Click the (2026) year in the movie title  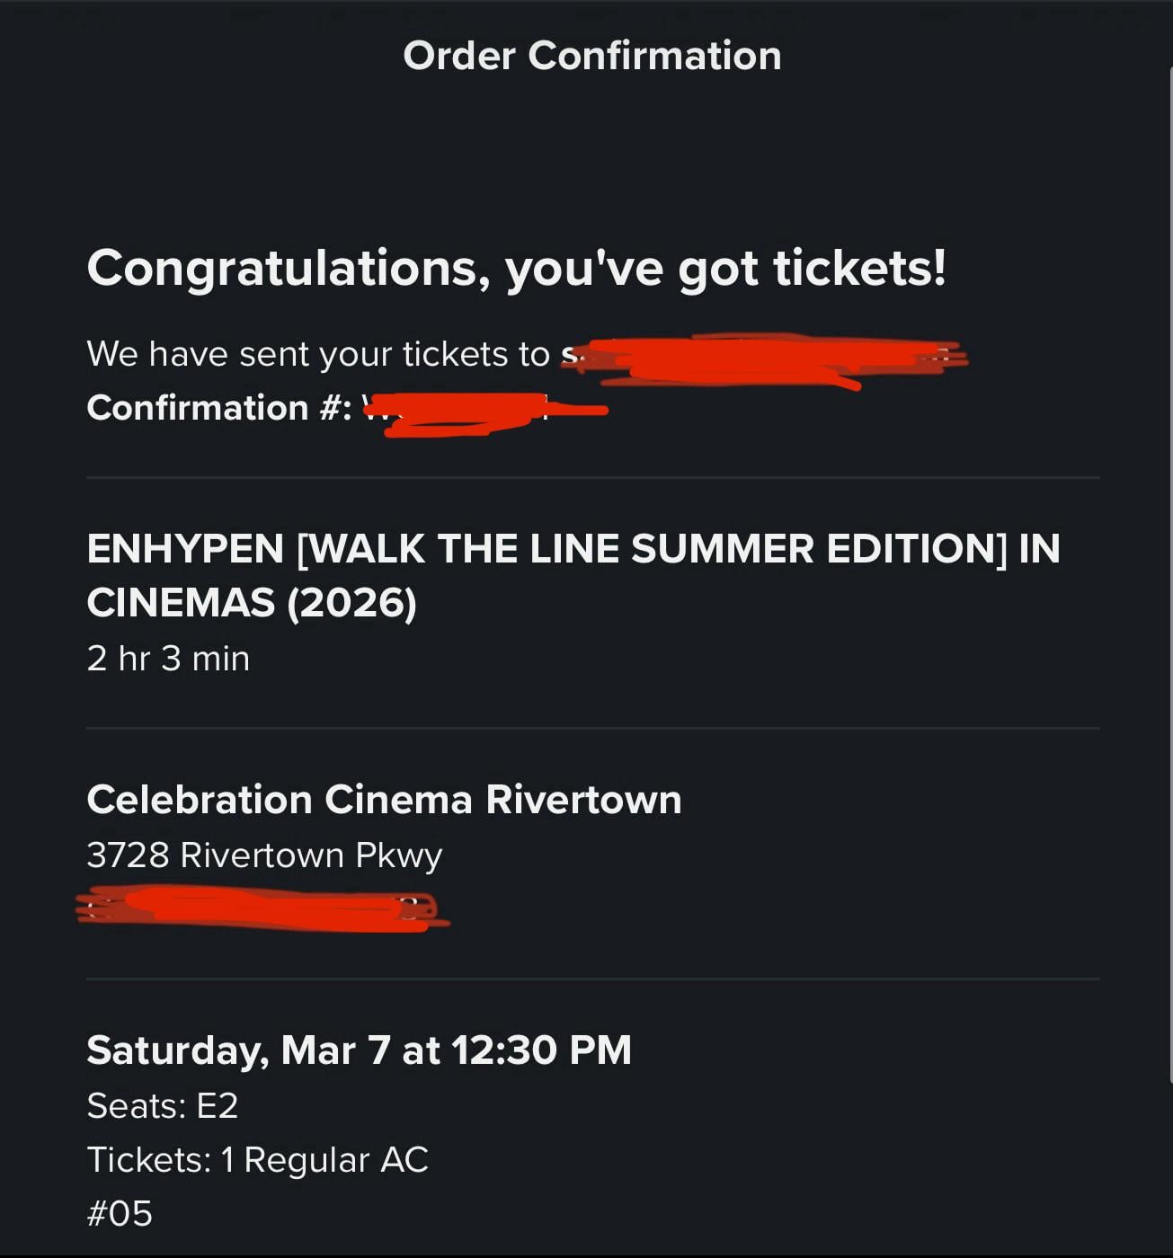351,603
